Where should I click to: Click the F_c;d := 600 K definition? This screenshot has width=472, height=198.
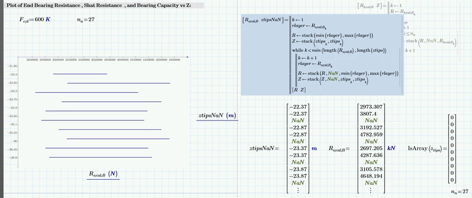(35, 19)
